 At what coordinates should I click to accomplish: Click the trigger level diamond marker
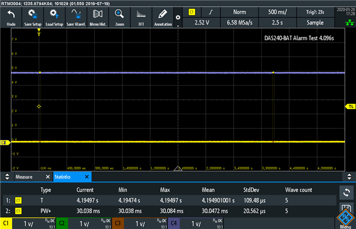(39, 106)
